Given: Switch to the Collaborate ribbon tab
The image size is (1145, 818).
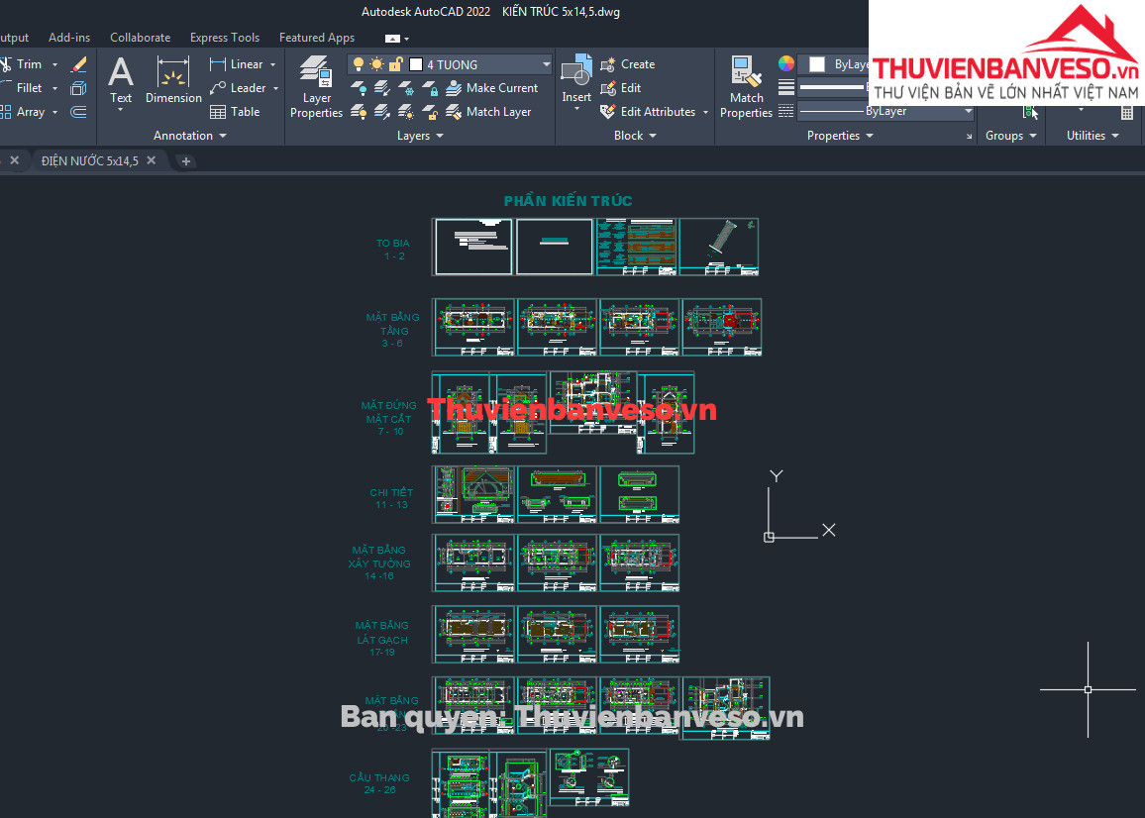Looking at the screenshot, I should [x=140, y=38].
